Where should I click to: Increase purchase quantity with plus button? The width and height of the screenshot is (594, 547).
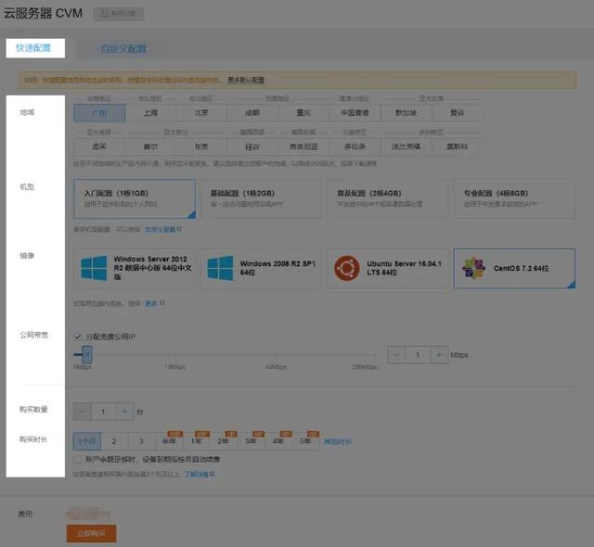click(124, 412)
